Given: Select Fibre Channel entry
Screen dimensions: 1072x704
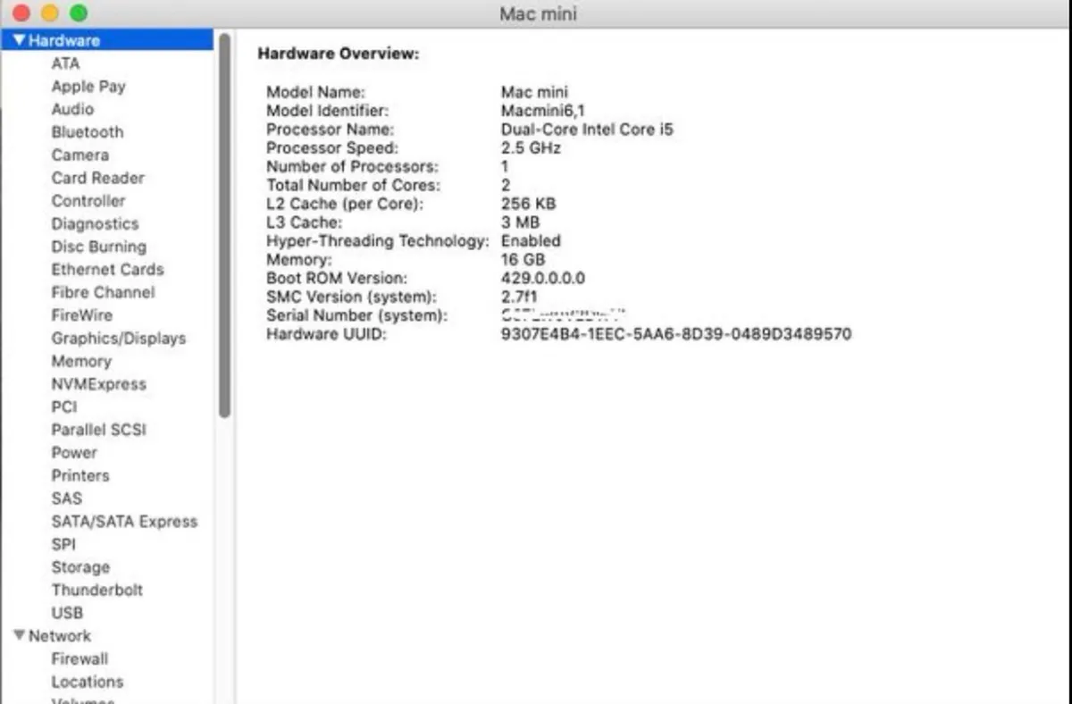Looking at the screenshot, I should click(103, 293).
